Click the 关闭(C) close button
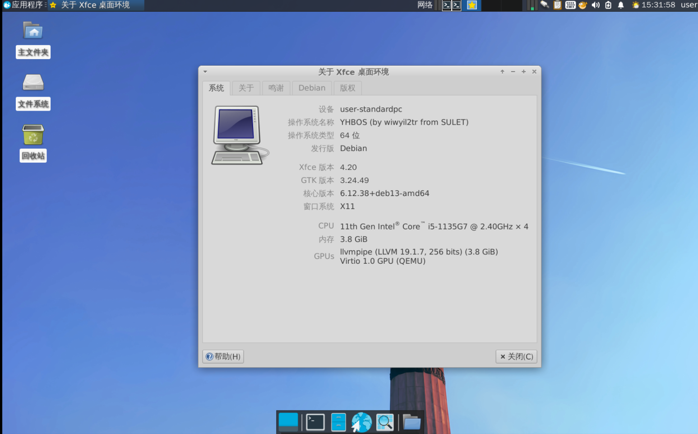This screenshot has height=434, width=698. 516,357
